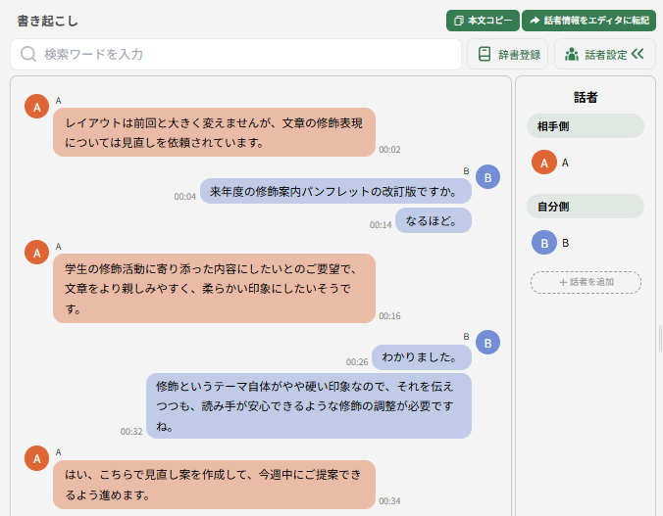
Task: Select message 来年度の修飾案内パンフレットの改訂版ですか。
Action: (x=335, y=191)
